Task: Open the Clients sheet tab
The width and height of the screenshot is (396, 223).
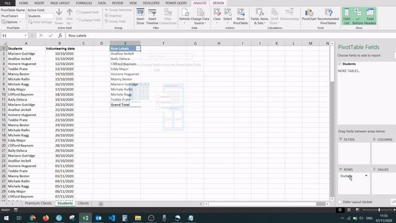Action: click(x=84, y=203)
